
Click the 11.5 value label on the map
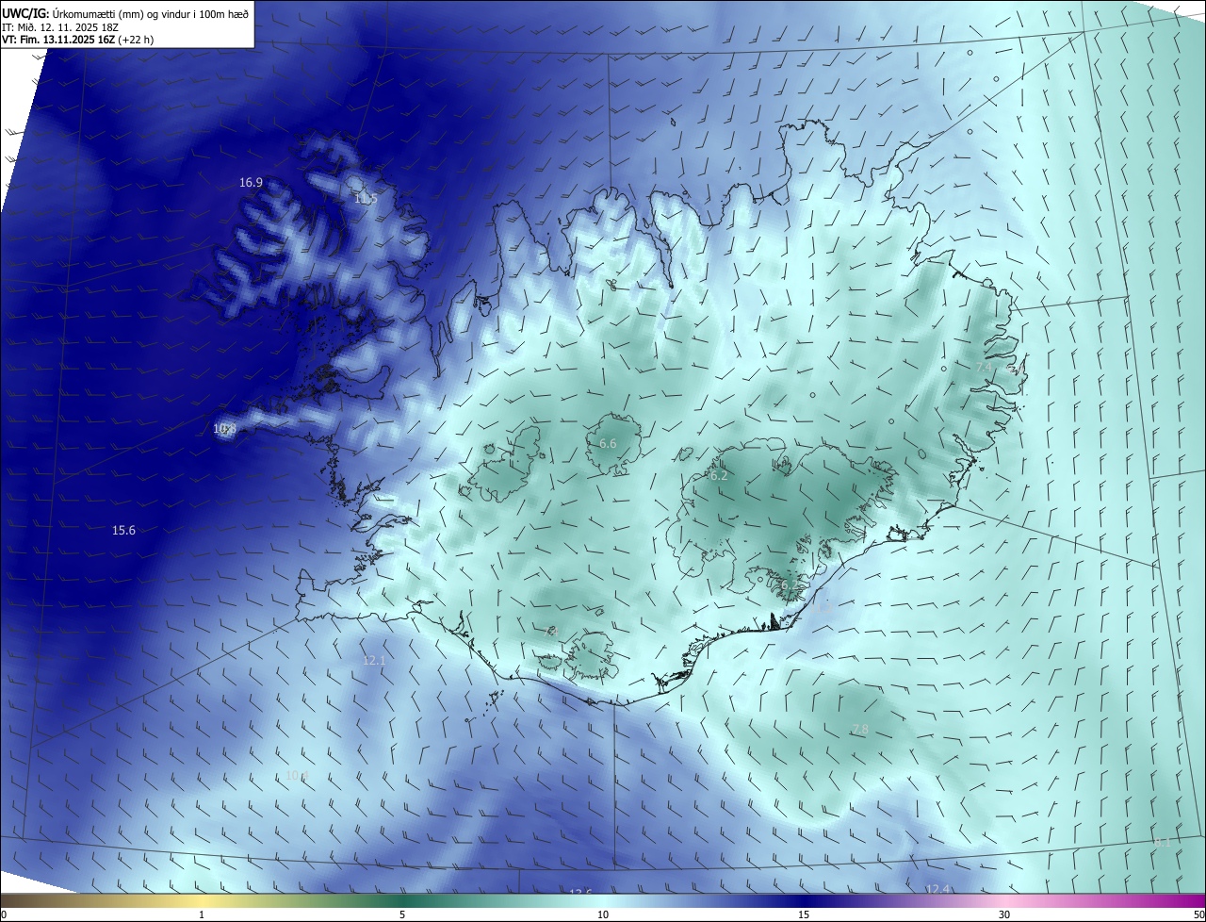point(366,199)
